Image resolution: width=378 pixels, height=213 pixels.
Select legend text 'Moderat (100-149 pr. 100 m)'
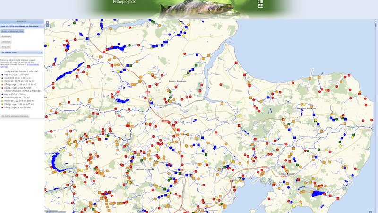[19, 101]
